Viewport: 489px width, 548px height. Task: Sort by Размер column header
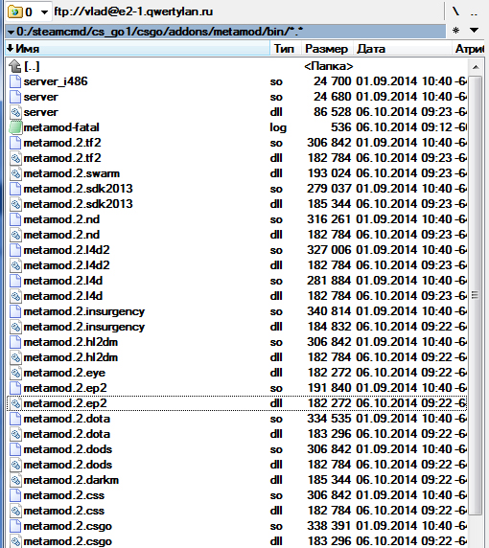pos(326,49)
